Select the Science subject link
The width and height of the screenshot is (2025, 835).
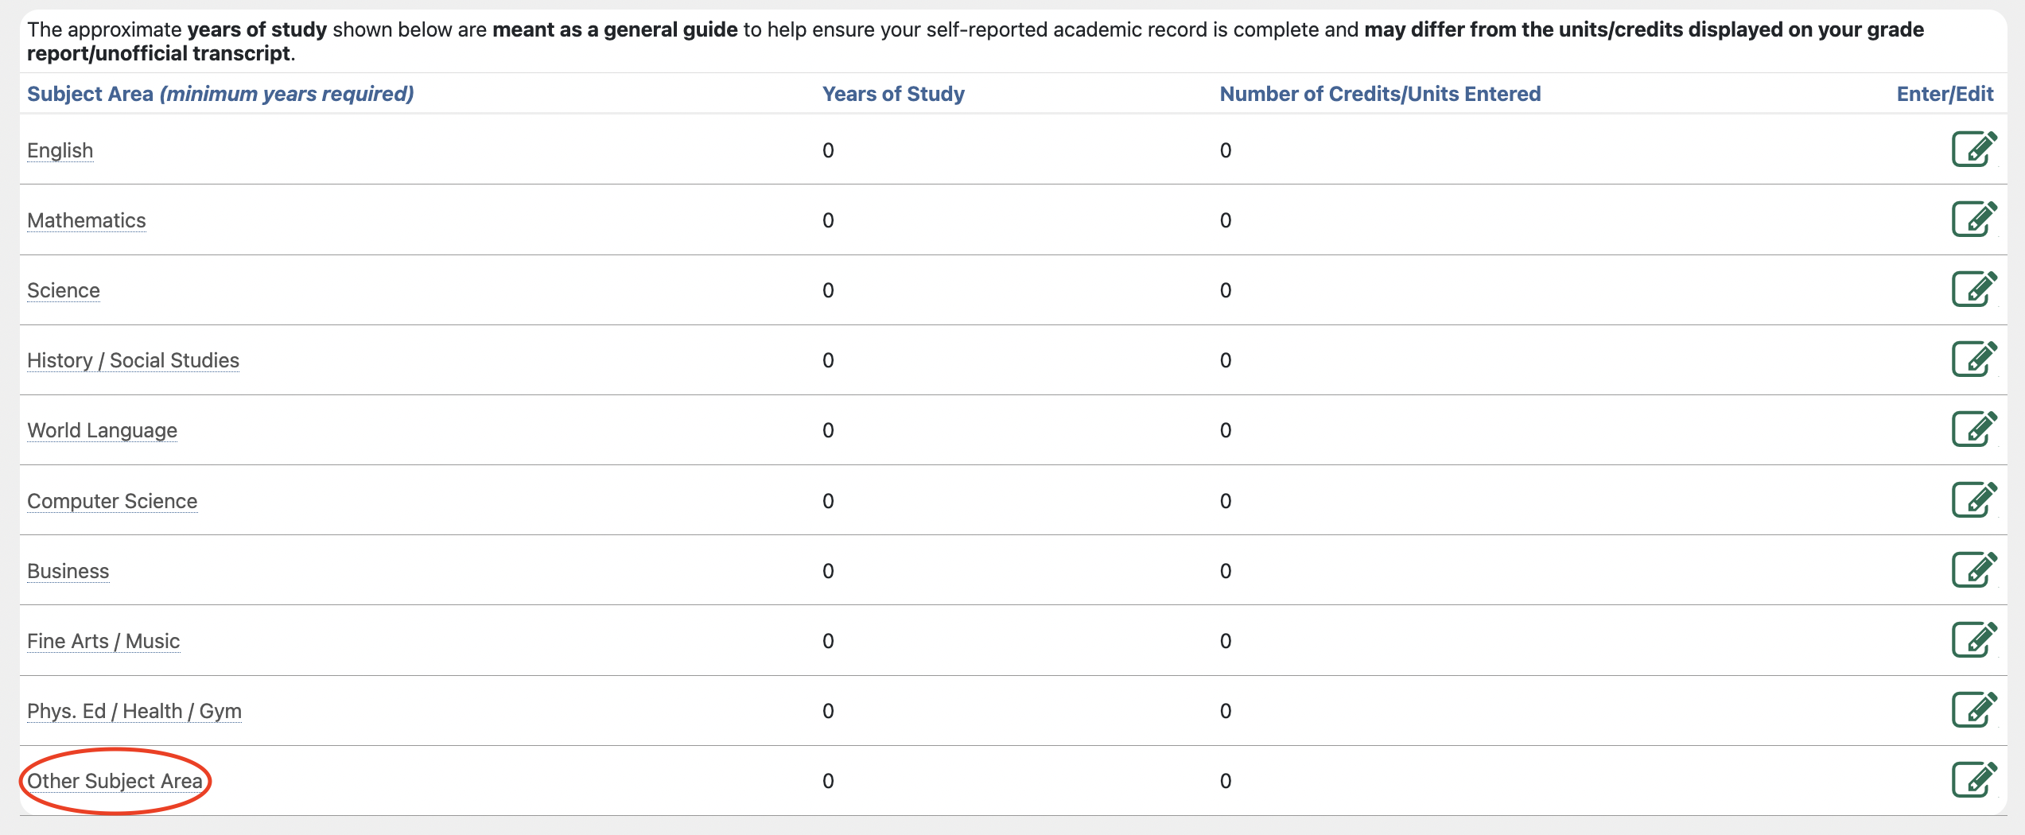pyautogui.click(x=64, y=290)
